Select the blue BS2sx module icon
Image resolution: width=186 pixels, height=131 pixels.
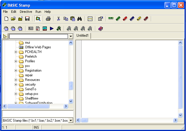click(132, 19)
